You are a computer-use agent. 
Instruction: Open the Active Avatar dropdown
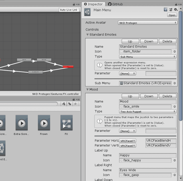(x=148, y=23)
